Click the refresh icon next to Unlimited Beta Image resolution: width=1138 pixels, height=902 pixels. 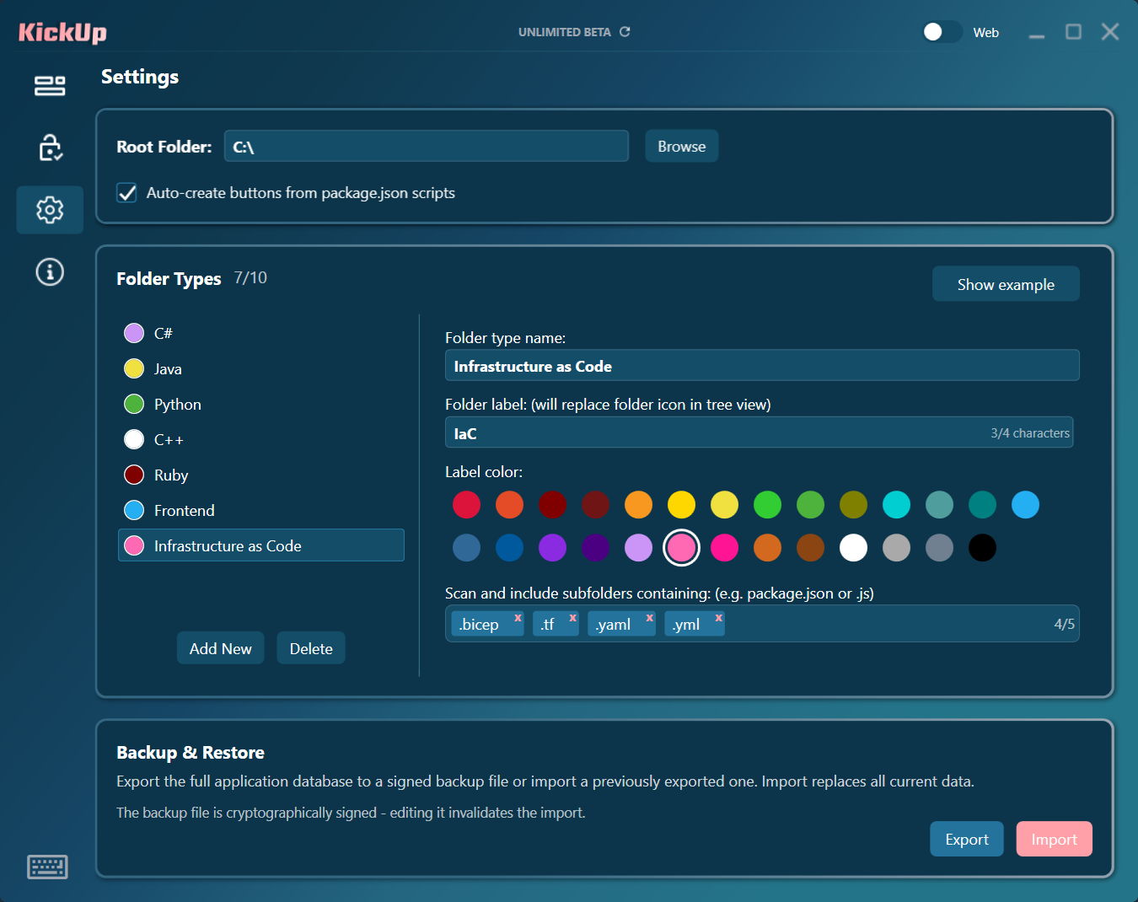[x=625, y=32]
